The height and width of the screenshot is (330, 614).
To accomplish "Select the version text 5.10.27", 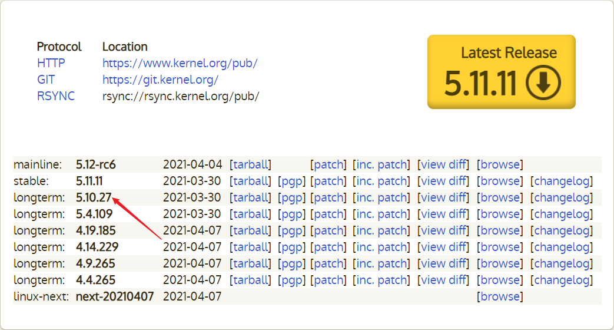I will point(94,197).
